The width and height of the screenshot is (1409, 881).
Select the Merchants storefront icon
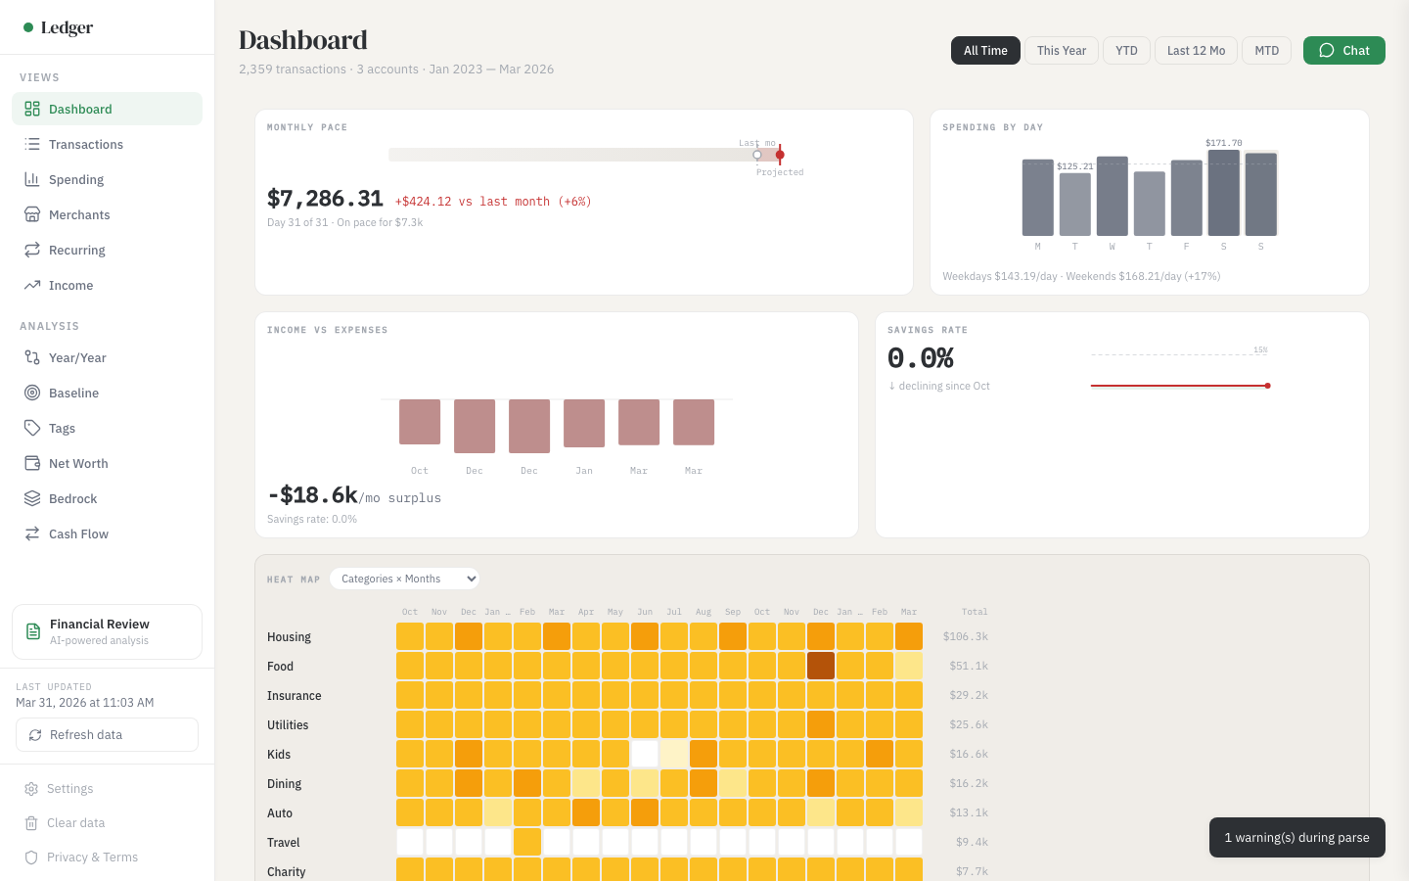(31, 214)
